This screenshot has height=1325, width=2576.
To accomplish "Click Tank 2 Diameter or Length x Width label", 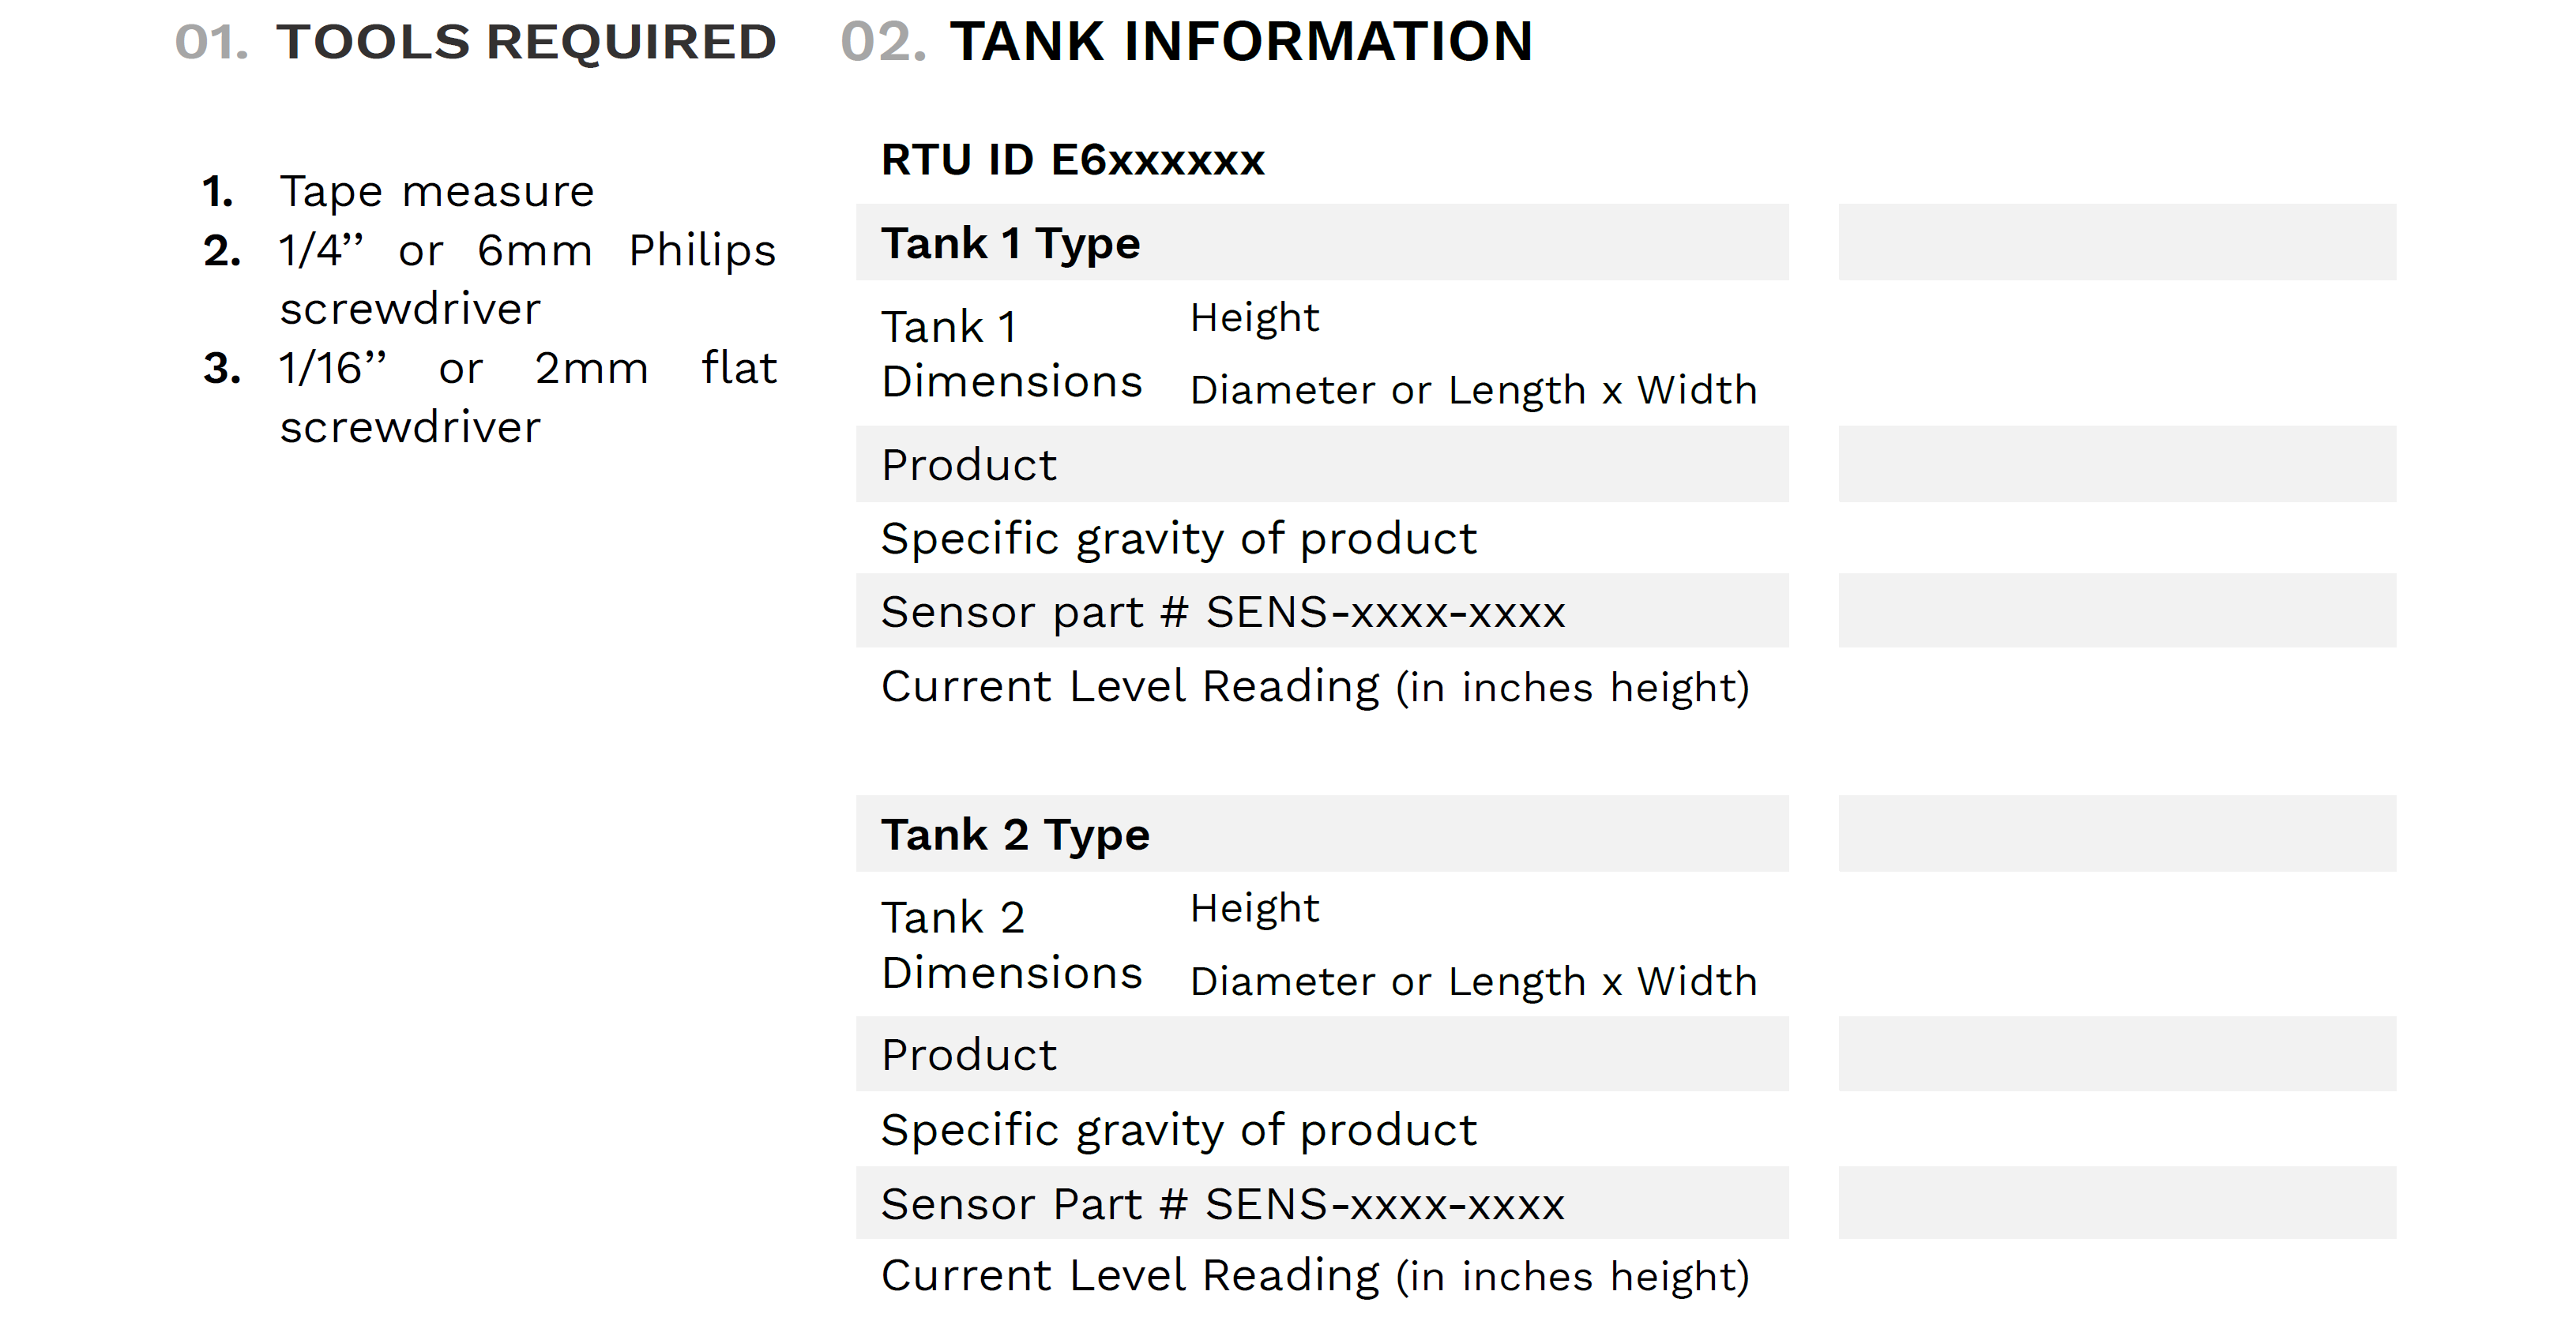I will pos(1473,982).
